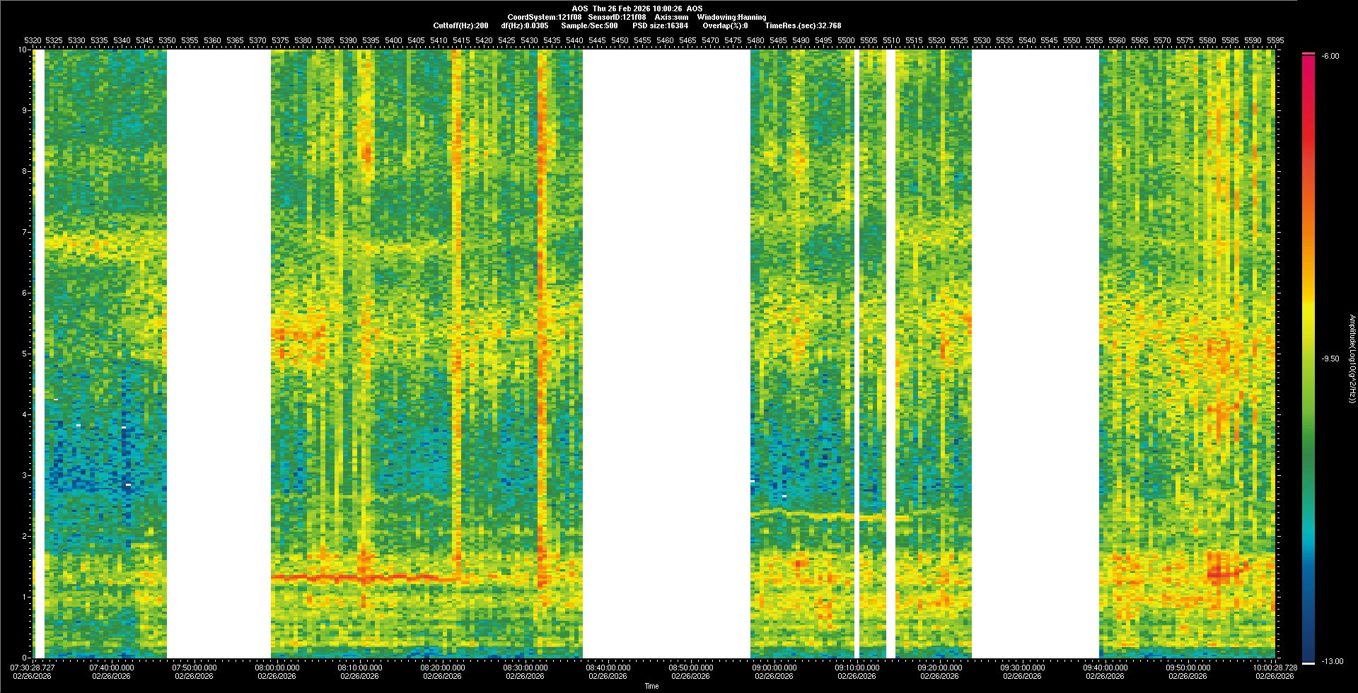Select the color scale minimum label -13.00
The image size is (1358, 693).
click(1333, 661)
